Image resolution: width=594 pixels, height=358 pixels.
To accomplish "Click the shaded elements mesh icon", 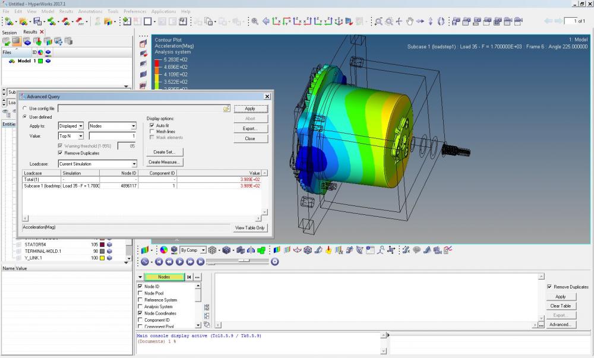I will tap(226, 250).
